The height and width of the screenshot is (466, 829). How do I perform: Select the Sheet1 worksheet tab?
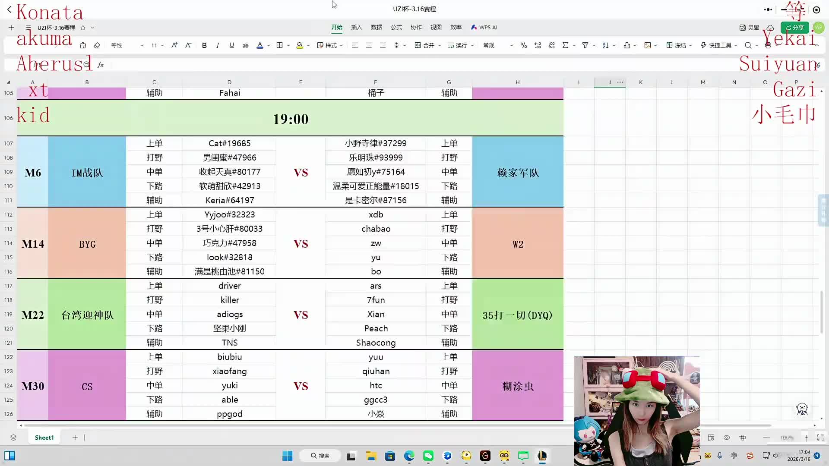(x=44, y=438)
